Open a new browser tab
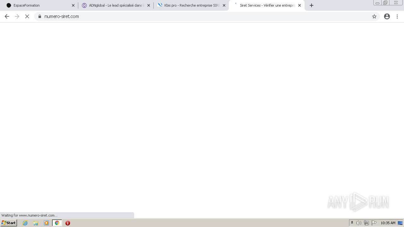The image size is (404, 227). click(x=312, y=5)
